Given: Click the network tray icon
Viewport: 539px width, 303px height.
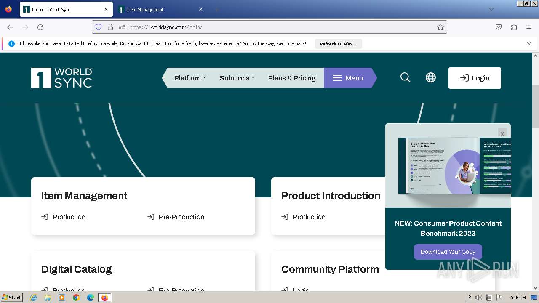Looking at the screenshot, I should pos(489,298).
